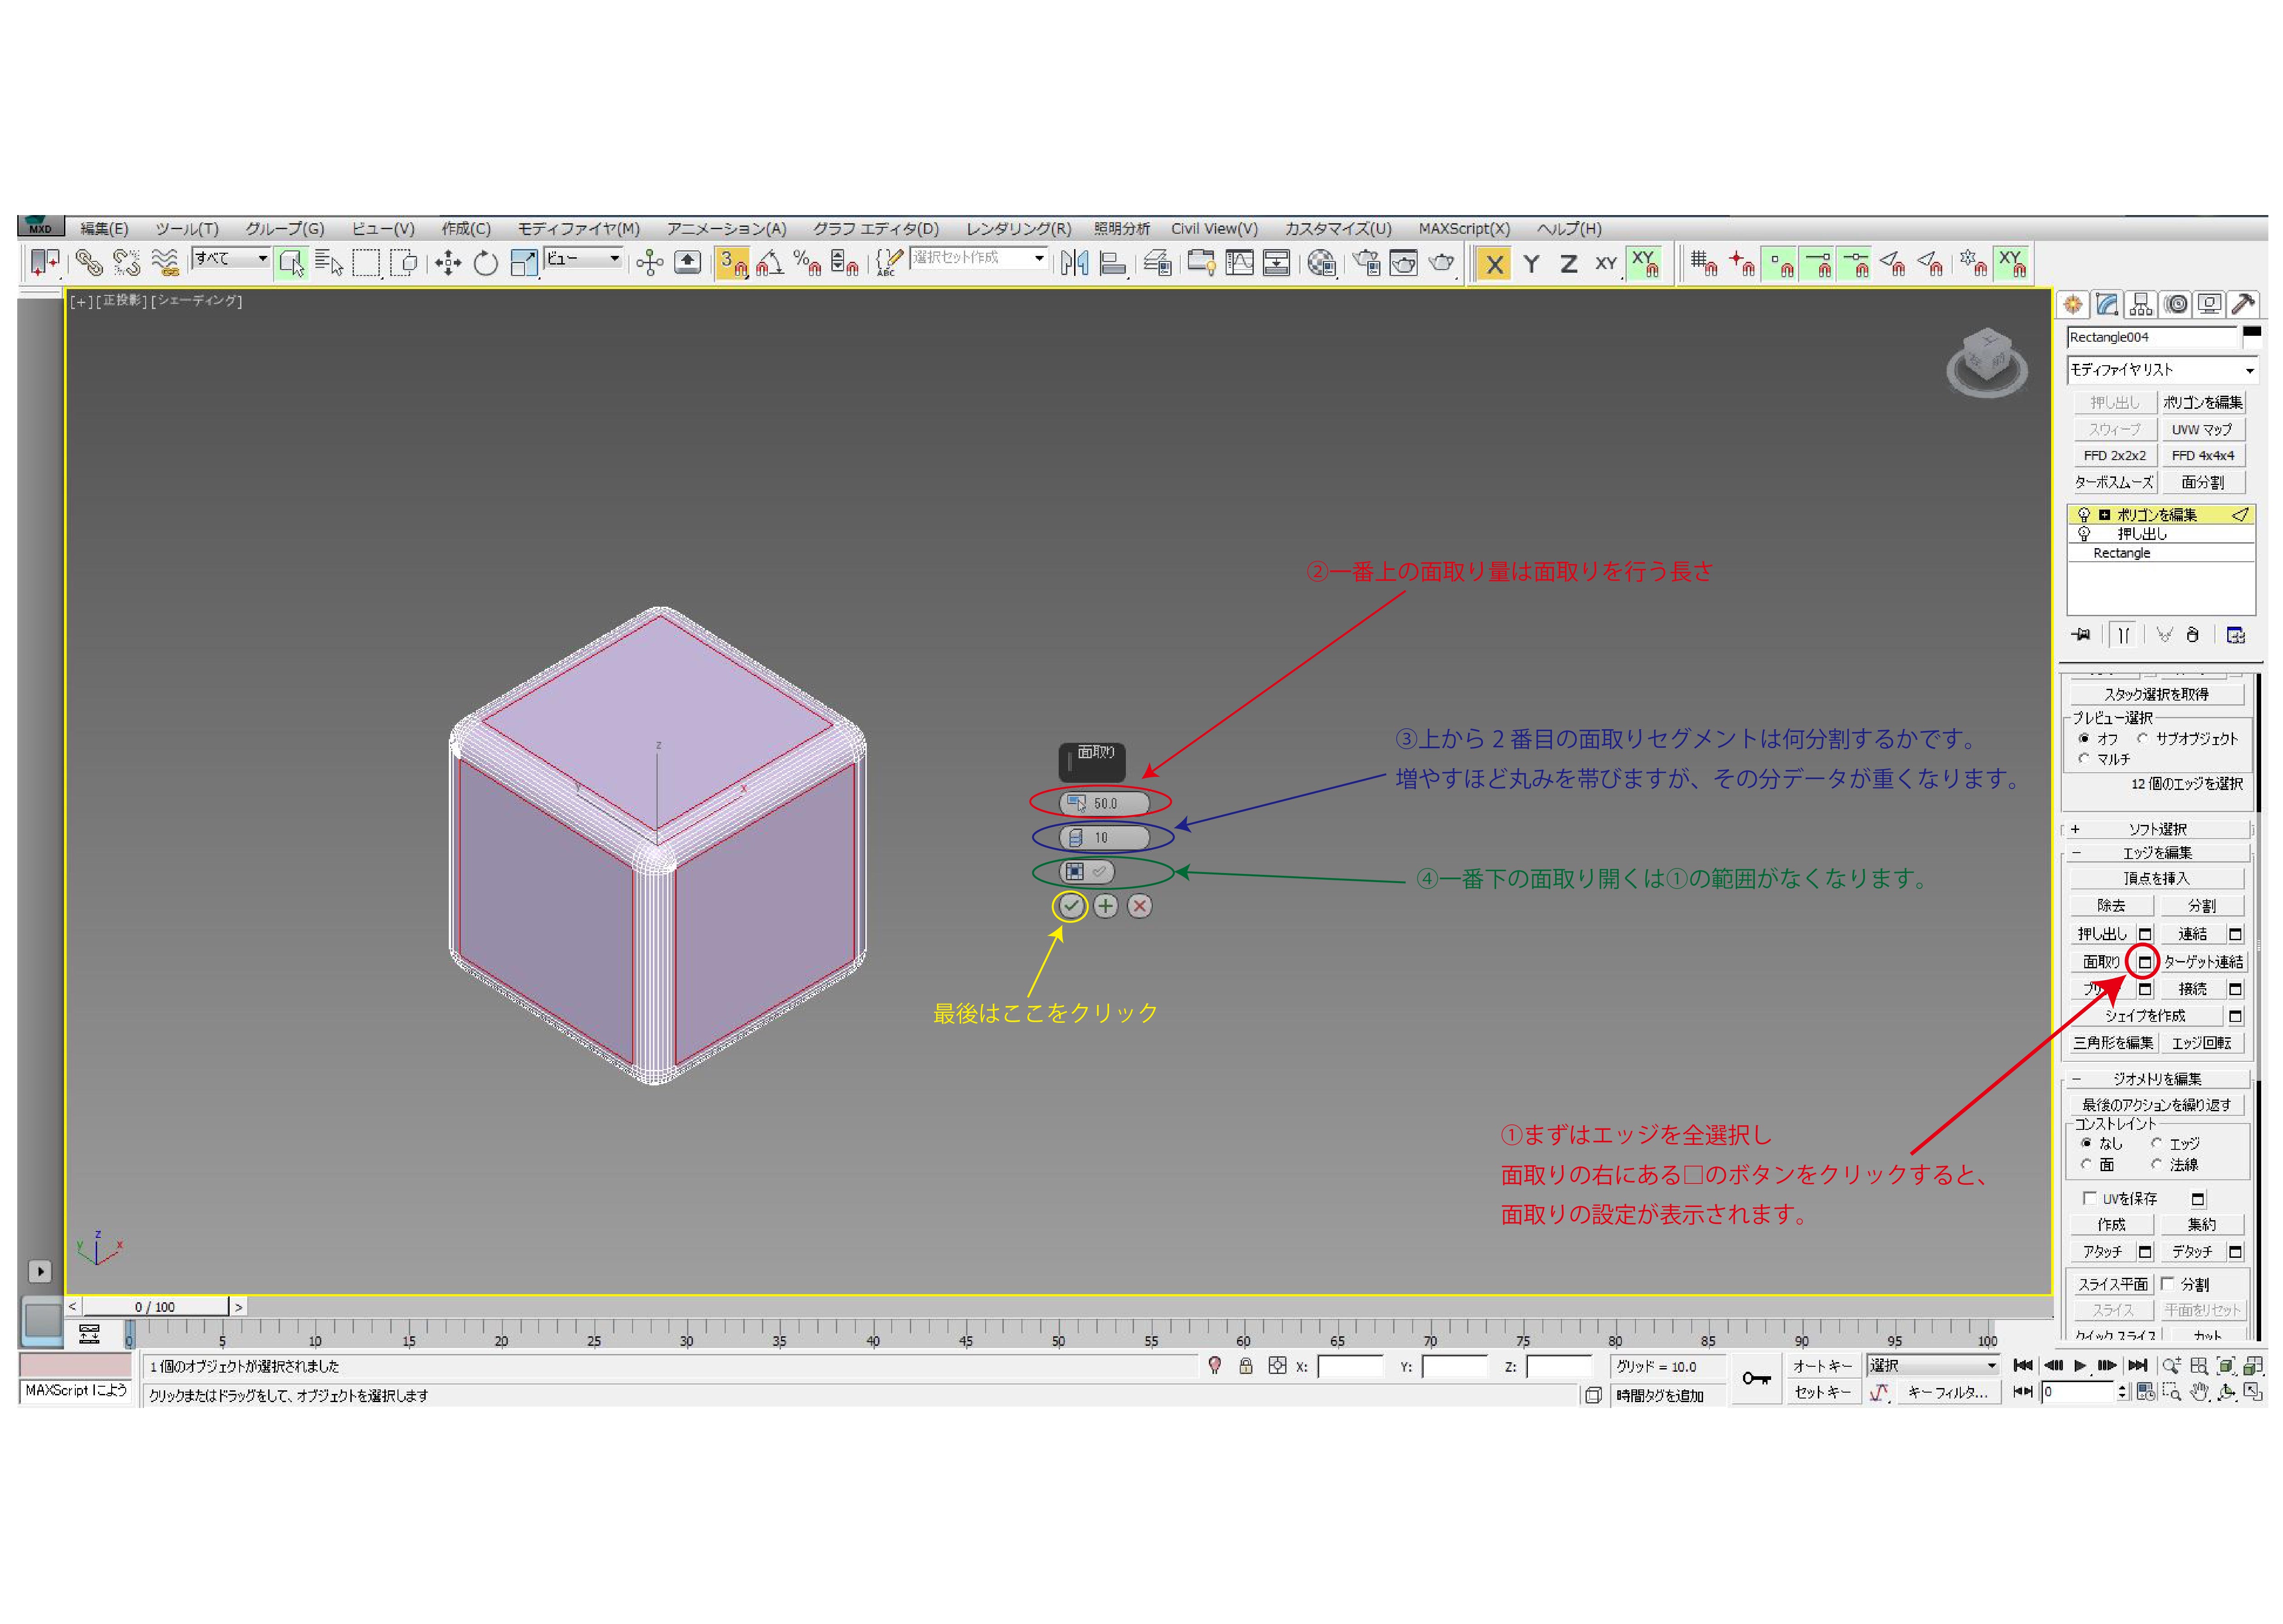Toggle the 3D Snaps icon

732,263
